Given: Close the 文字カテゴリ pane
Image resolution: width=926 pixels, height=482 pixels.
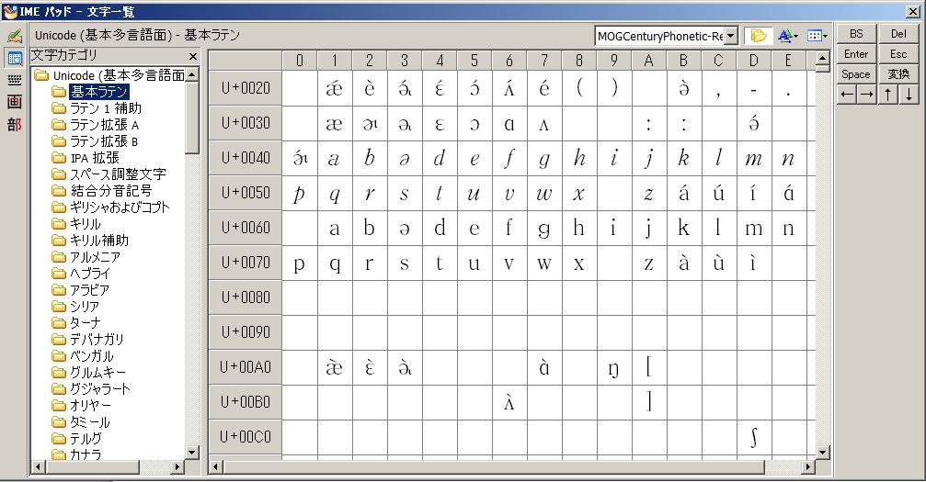Looking at the screenshot, I should point(193,56).
